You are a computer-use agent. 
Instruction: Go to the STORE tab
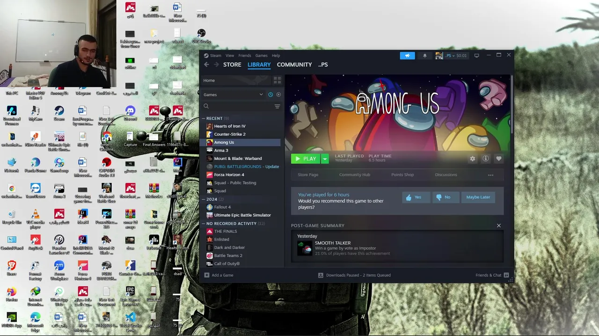232,65
